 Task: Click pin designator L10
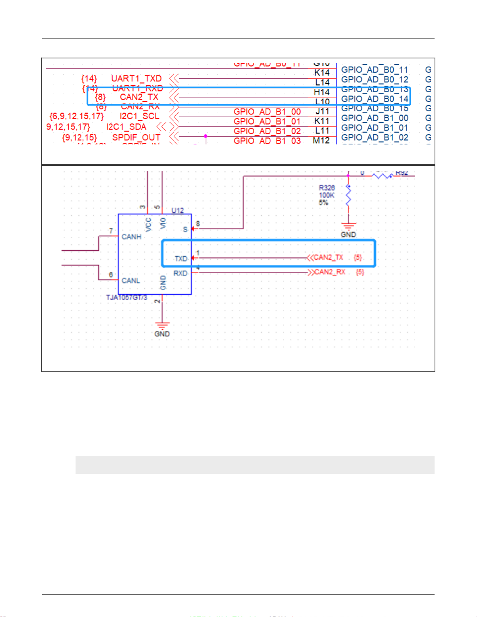tap(322, 102)
